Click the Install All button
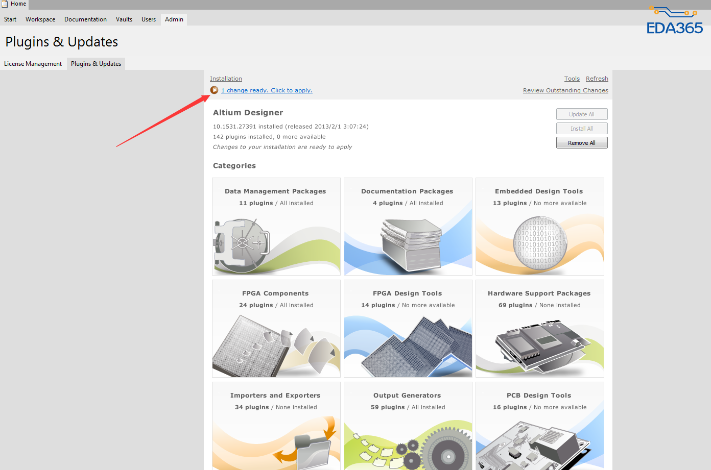The image size is (711, 470). point(582,129)
